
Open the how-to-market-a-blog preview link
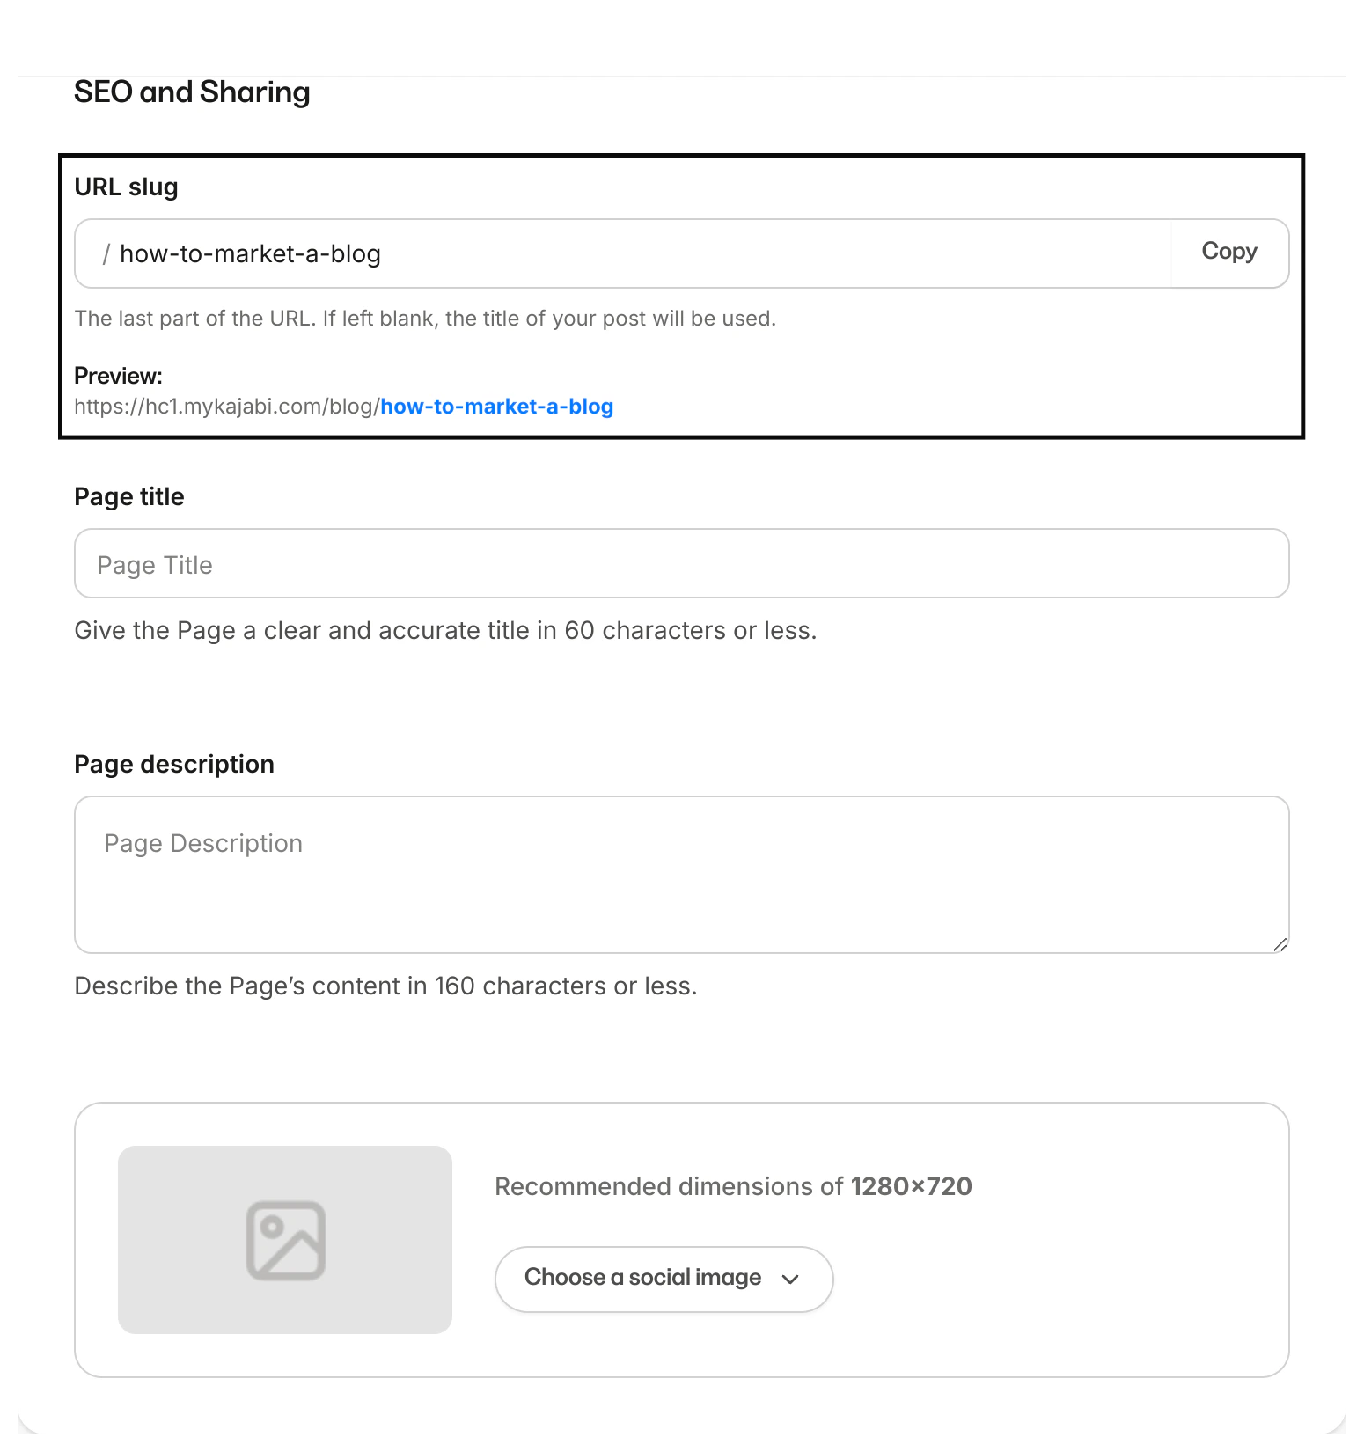point(497,407)
